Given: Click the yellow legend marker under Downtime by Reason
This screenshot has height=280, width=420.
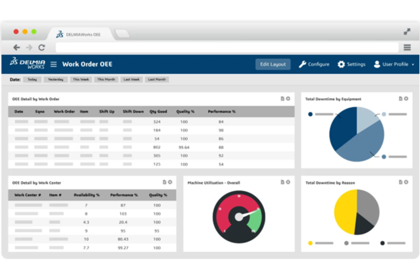Looking at the screenshot, I should pyautogui.click(x=310, y=243).
